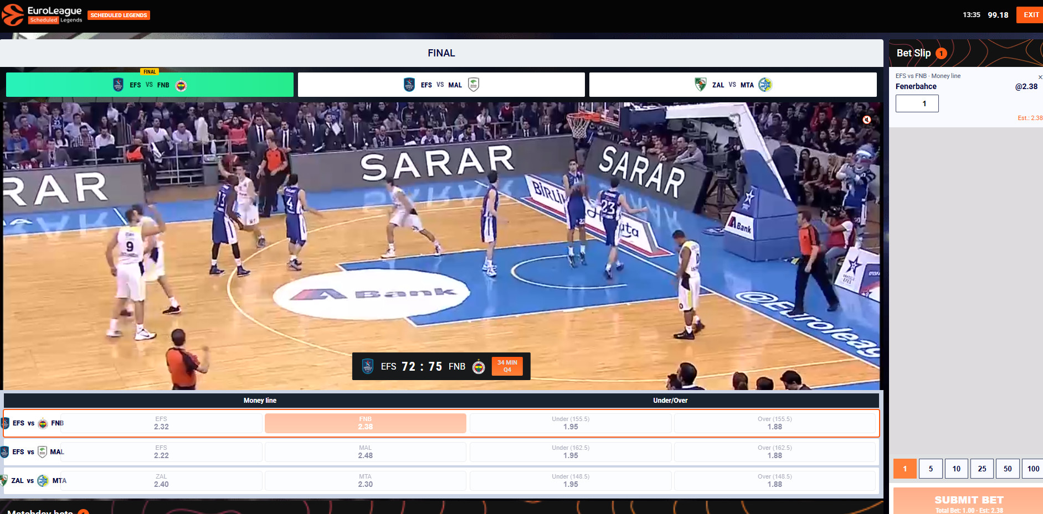
Task: Bet Over 155.5 for EFS vs FNB
Action: coord(775,423)
